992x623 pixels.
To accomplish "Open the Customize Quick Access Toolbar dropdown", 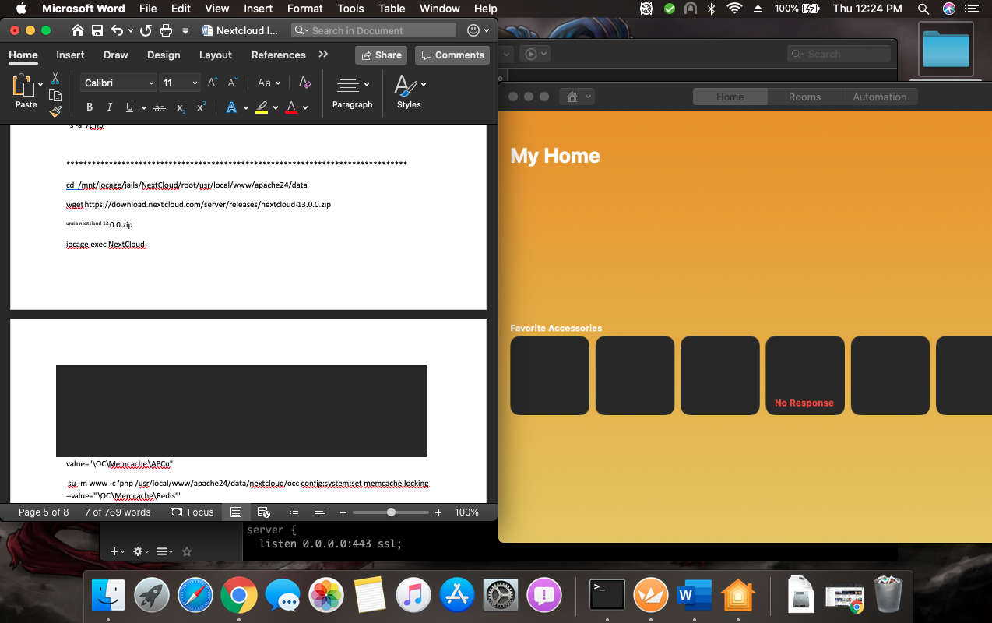I will click(185, 30).
